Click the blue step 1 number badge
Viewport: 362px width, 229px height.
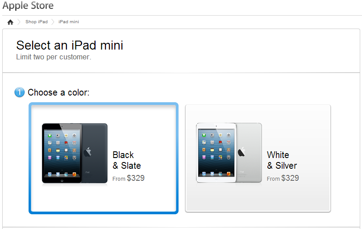(19, 92)
